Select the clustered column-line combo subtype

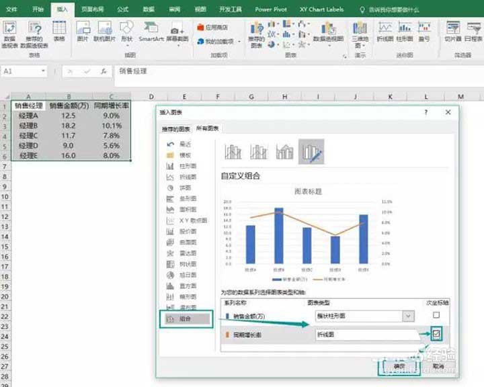[x=233, y=152]
